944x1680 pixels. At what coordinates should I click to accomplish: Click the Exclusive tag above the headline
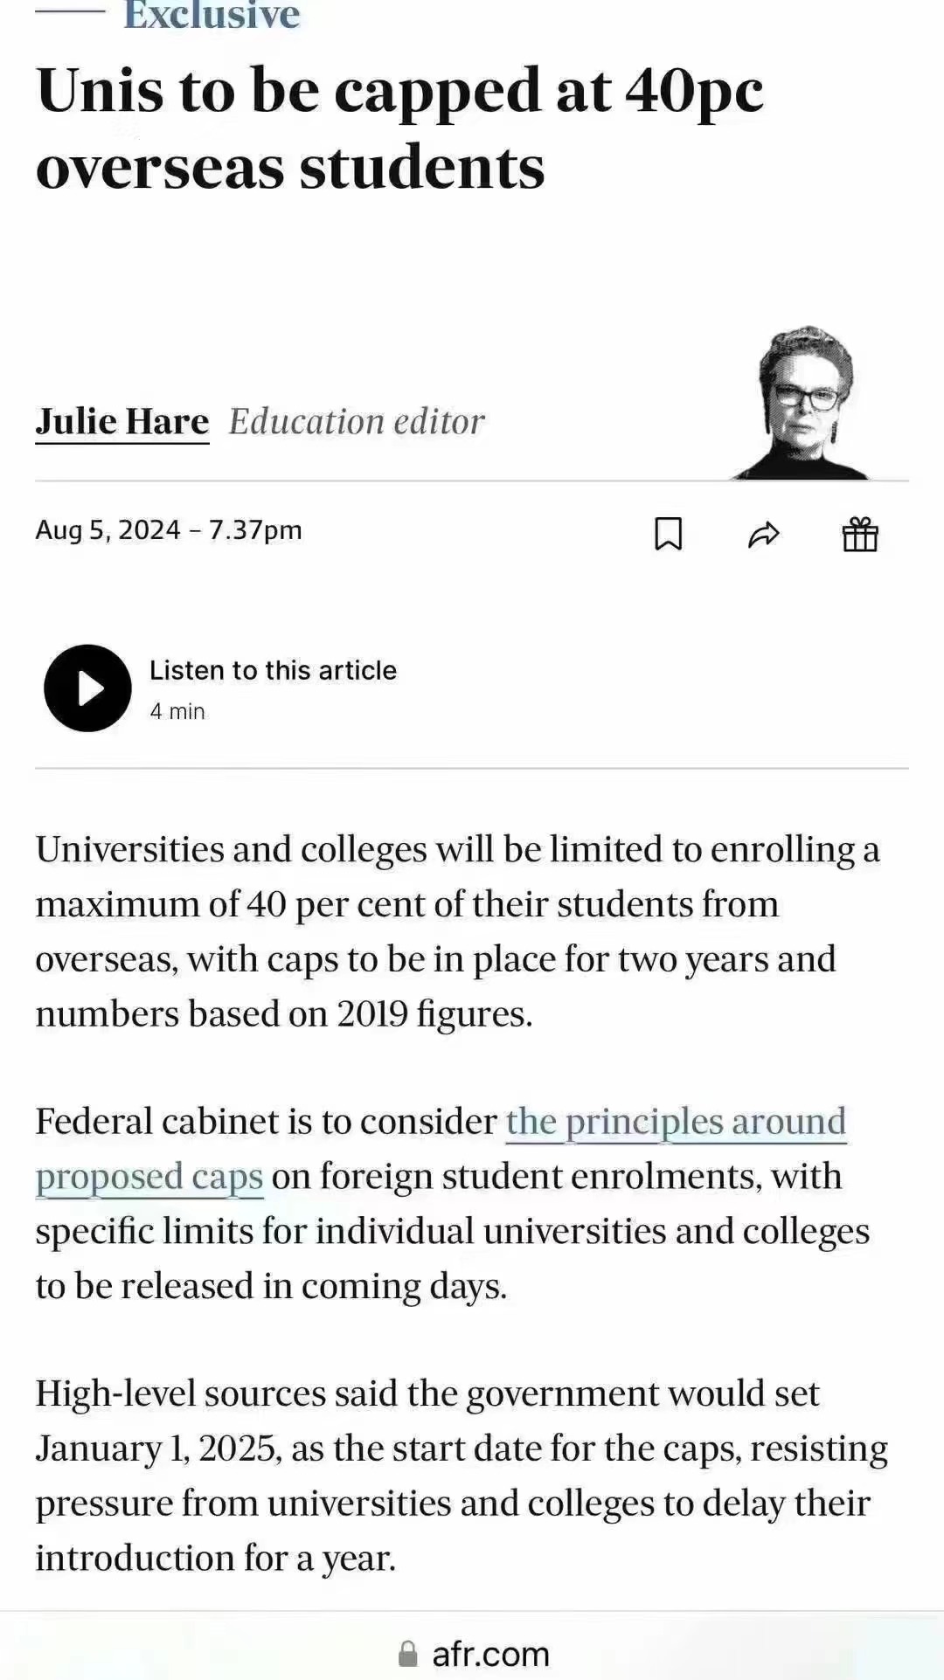pyautogui.click(x=212, y=15)
